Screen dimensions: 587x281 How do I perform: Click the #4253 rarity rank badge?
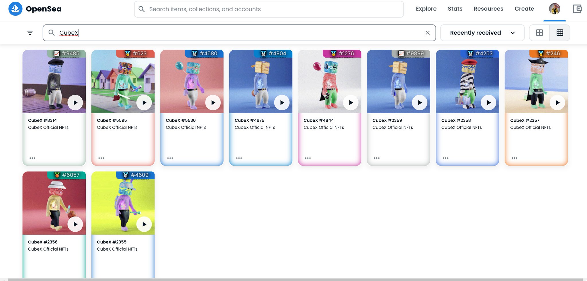(480, 53)
